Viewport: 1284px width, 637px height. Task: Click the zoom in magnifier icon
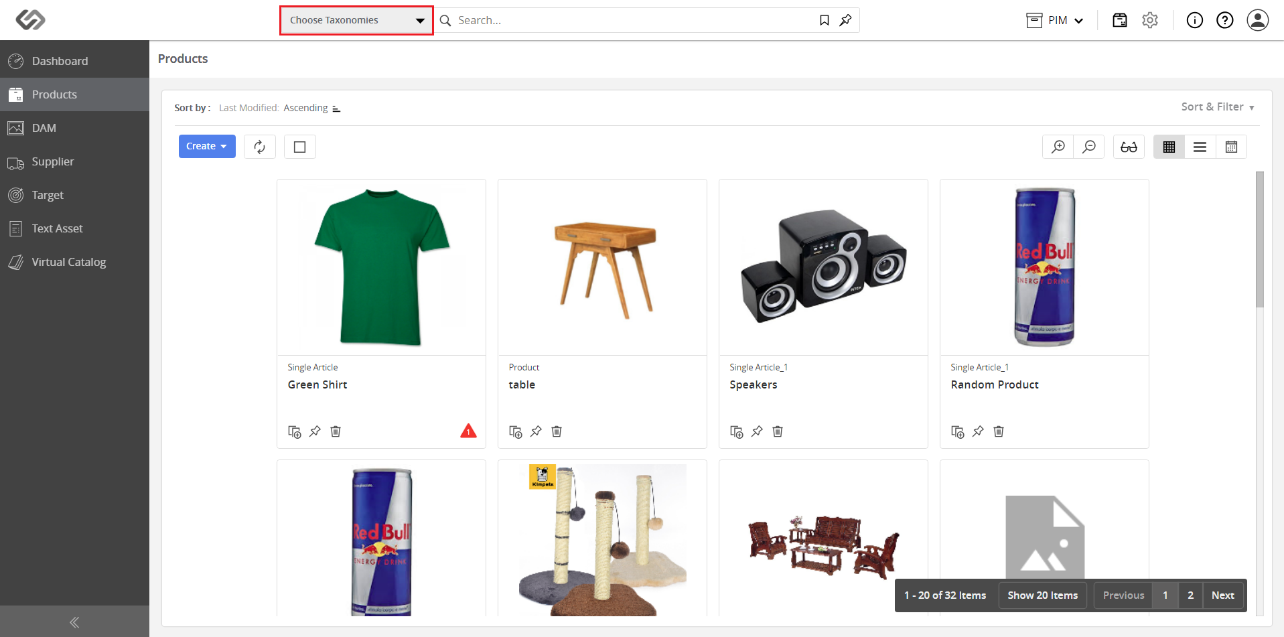[1058, 147]
